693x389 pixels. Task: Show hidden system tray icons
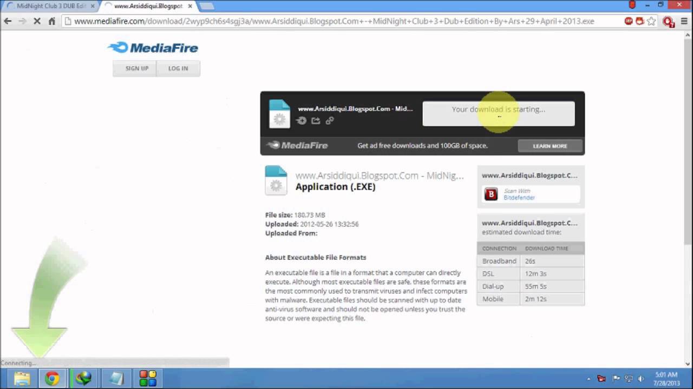click(x=589, y=379)
